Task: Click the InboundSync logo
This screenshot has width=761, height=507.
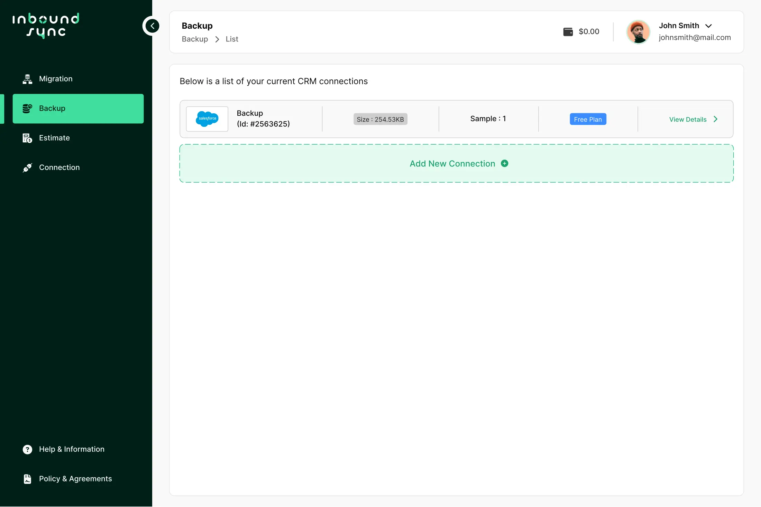Action: tap(46, 26)
